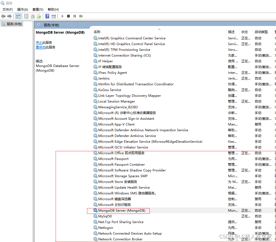
Task: Open the Help question mark icon
Action: click(x=47, y=16)
